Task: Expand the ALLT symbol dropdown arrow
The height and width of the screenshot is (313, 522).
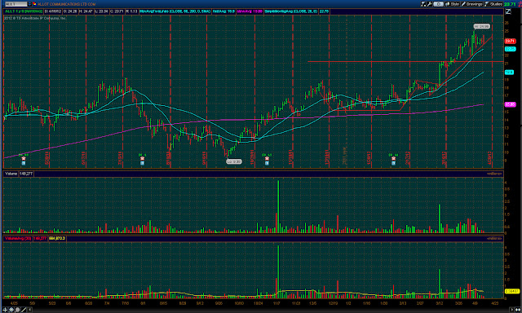Action: click(29, 4)
